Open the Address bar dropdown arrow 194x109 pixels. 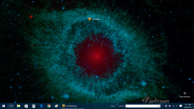(156, 106)
